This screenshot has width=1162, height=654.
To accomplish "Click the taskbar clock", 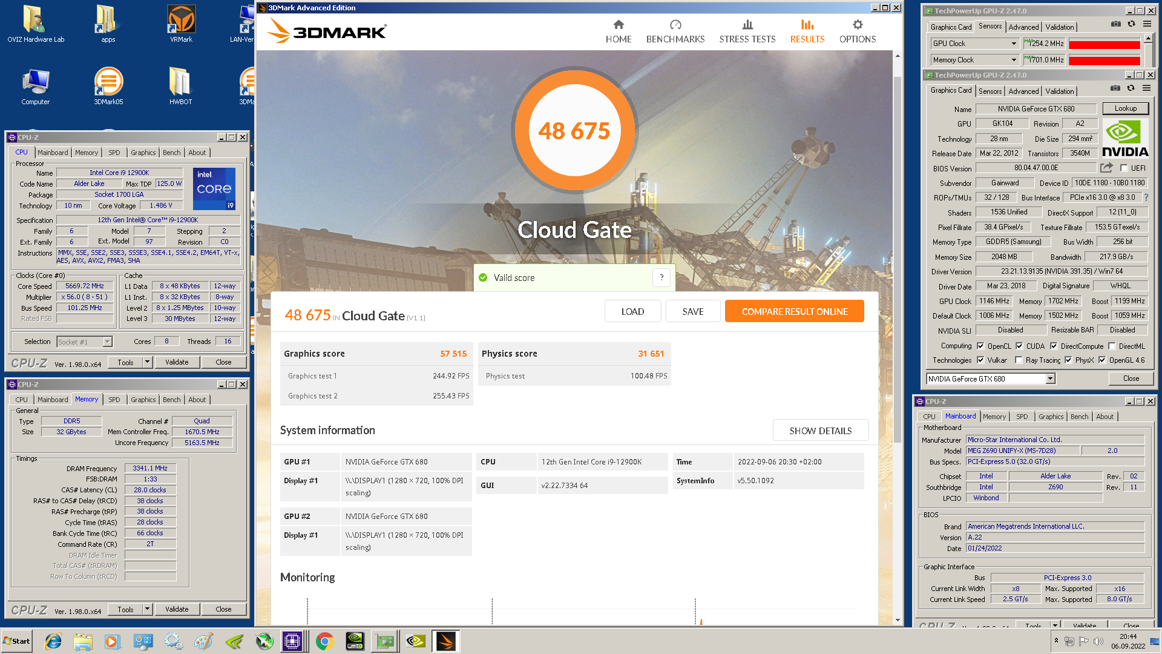I will [1128, 641].
